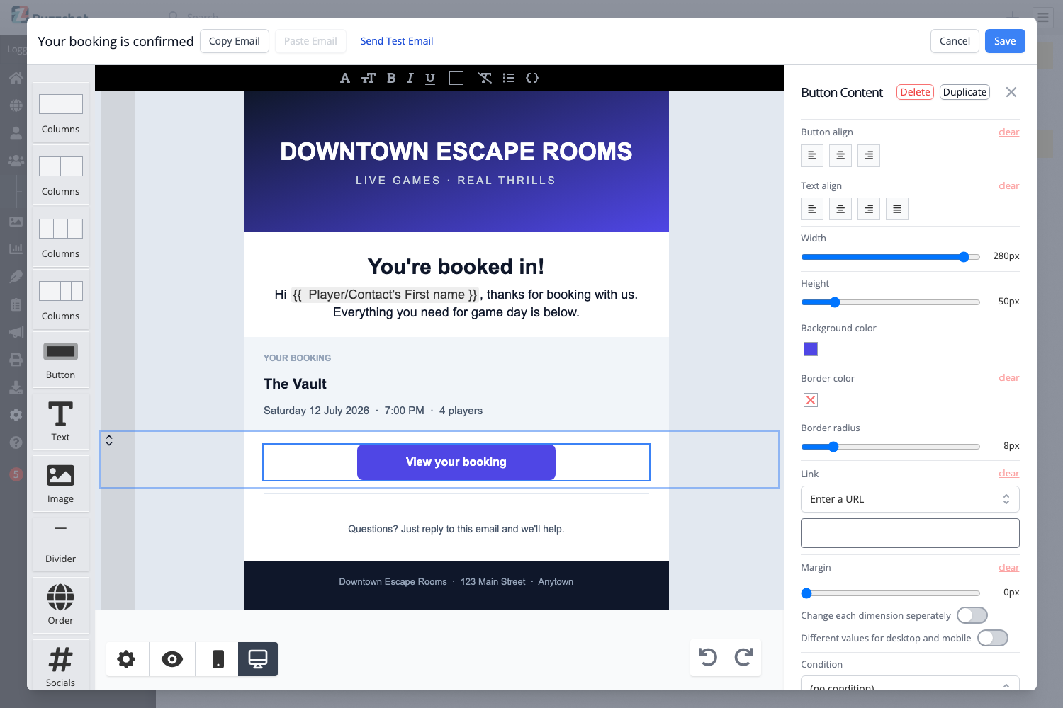Toggle italic formatting in text toolbar

tap(410, 78)
